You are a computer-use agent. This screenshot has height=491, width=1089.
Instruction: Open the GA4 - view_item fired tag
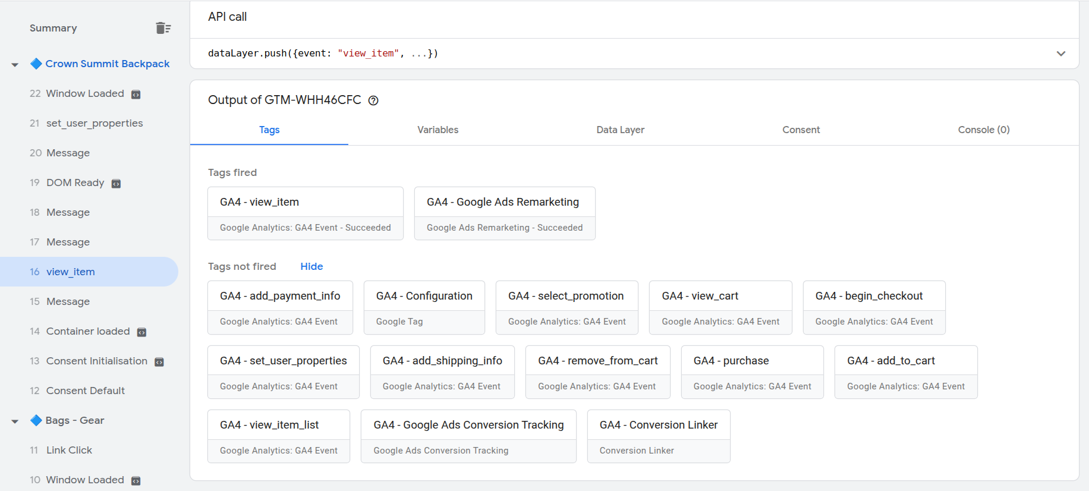(305, 213)
